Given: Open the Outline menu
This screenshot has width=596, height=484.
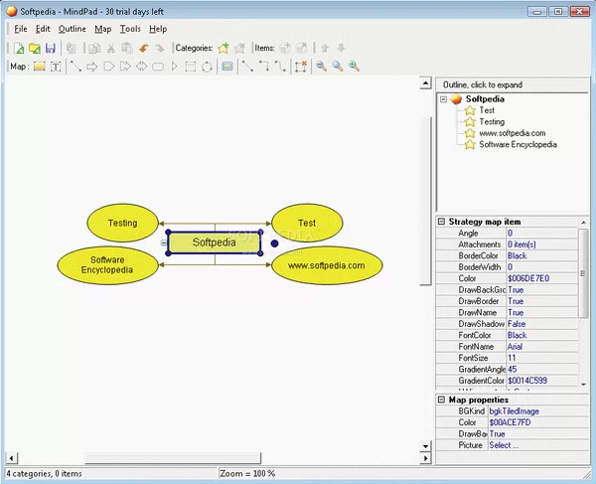Looking at the screenshot, I should point(73,29).
